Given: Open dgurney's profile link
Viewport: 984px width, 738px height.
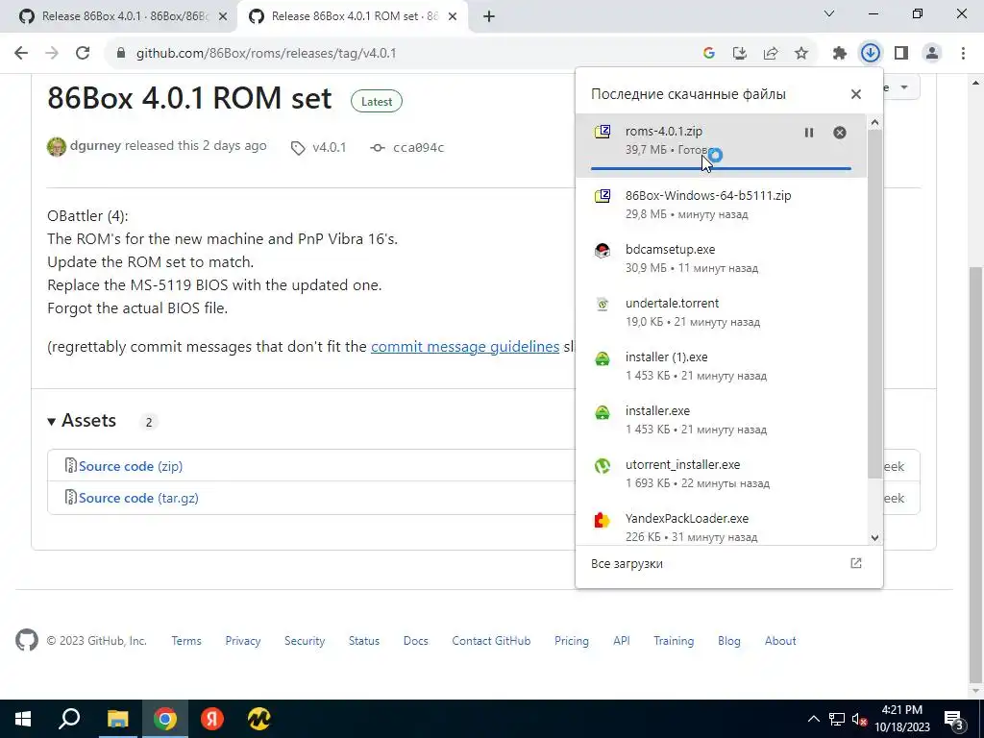Looking at the screenshot, I should (95, 146).
